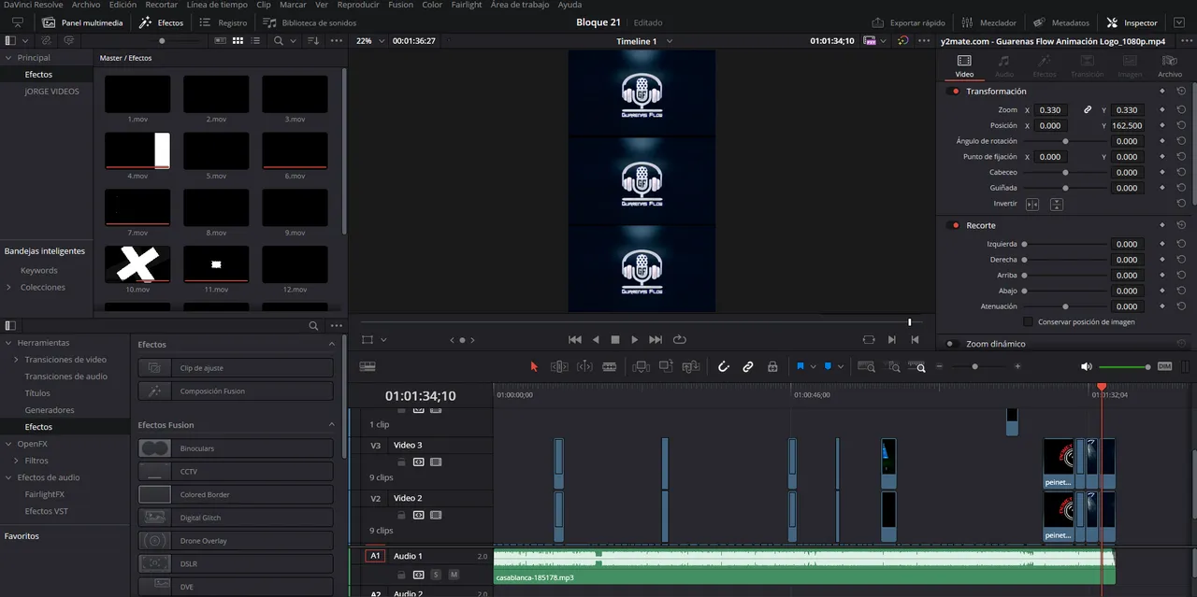Toggle Loop playback
This screenshot has width=1197, height=597.
coord(680,339)
